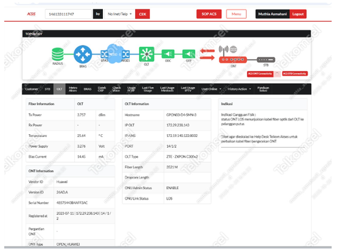The image size is (341, 250).
Task: Click the black 'by' label button
Action: point(98,14)
